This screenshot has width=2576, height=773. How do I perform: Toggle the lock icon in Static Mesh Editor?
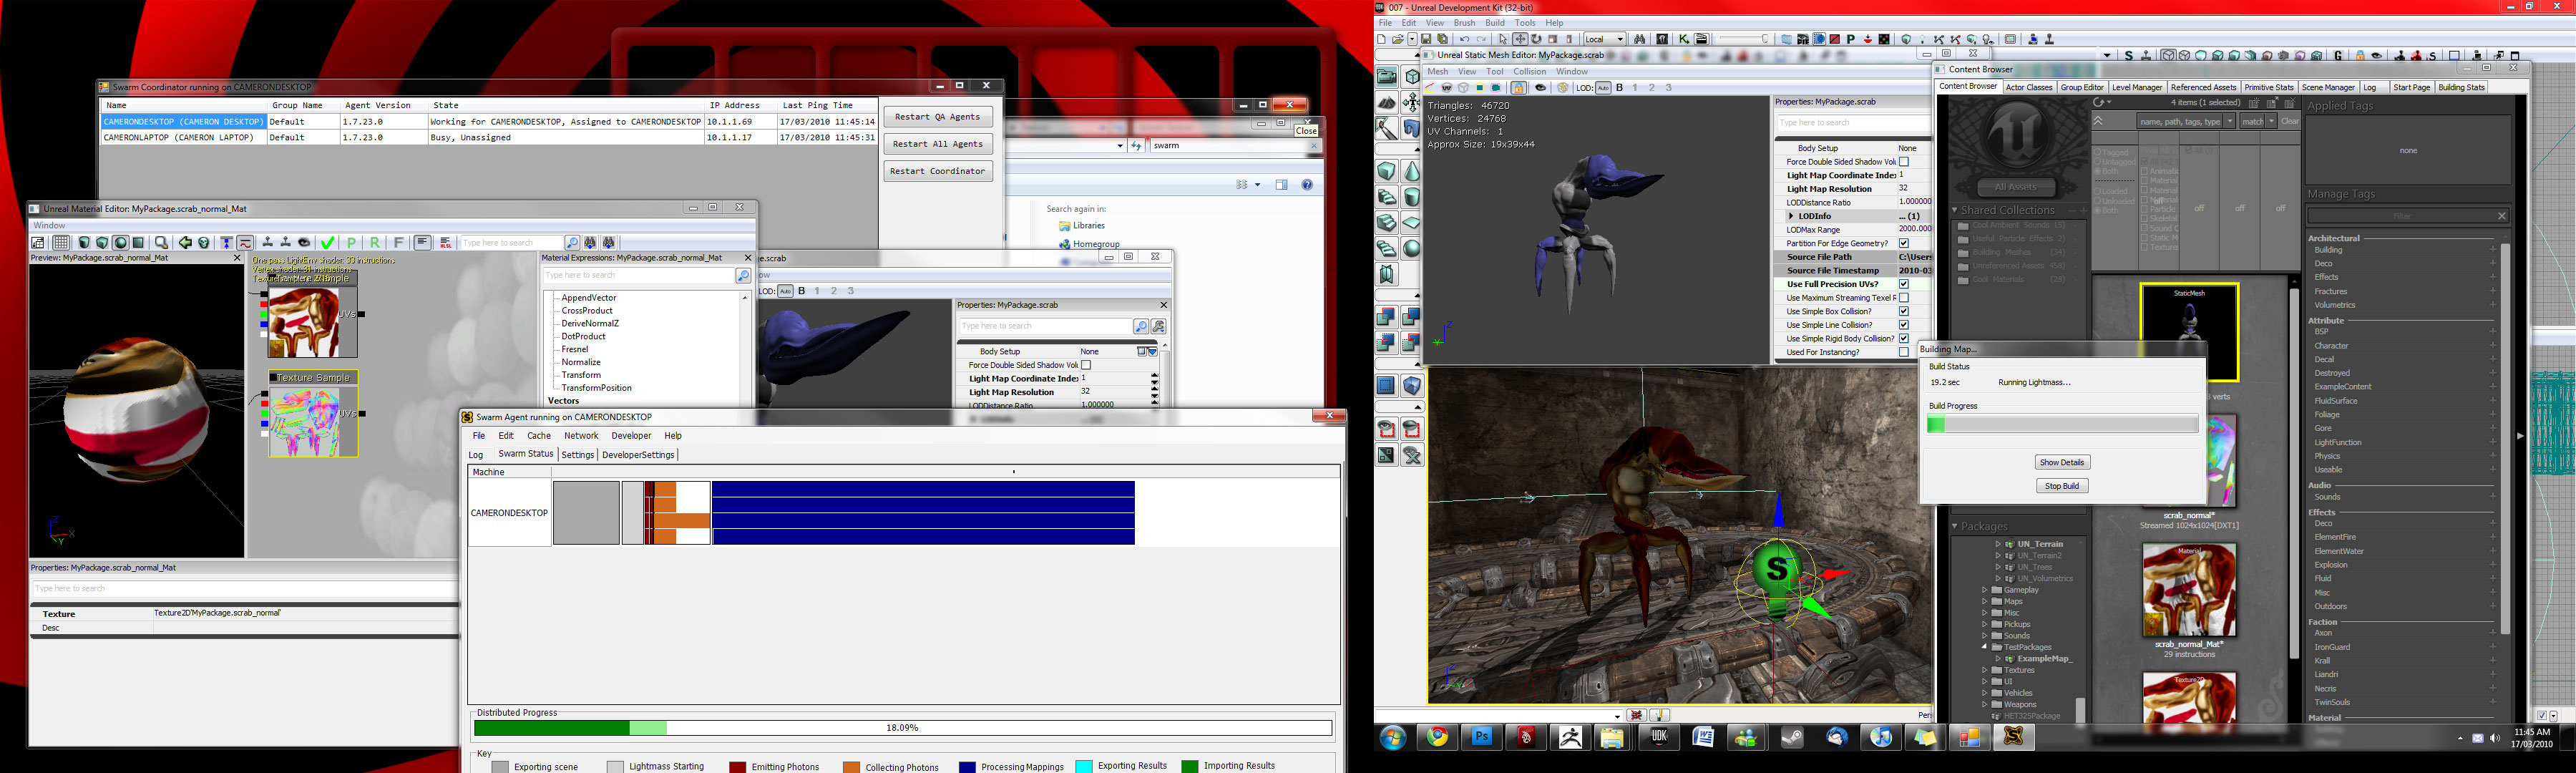click(x=1518, y=88)
